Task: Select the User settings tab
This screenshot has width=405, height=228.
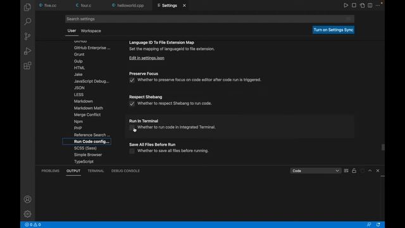Action: (72, 31)
